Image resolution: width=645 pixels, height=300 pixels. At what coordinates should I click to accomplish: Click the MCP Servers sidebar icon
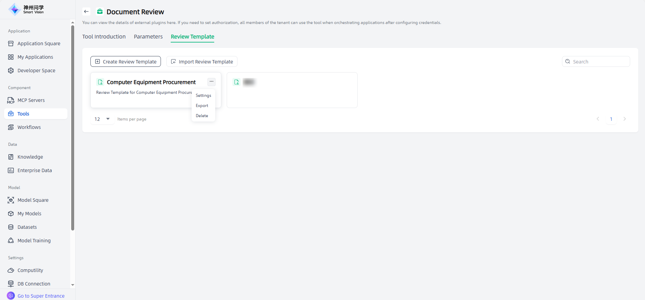point(11,100)
